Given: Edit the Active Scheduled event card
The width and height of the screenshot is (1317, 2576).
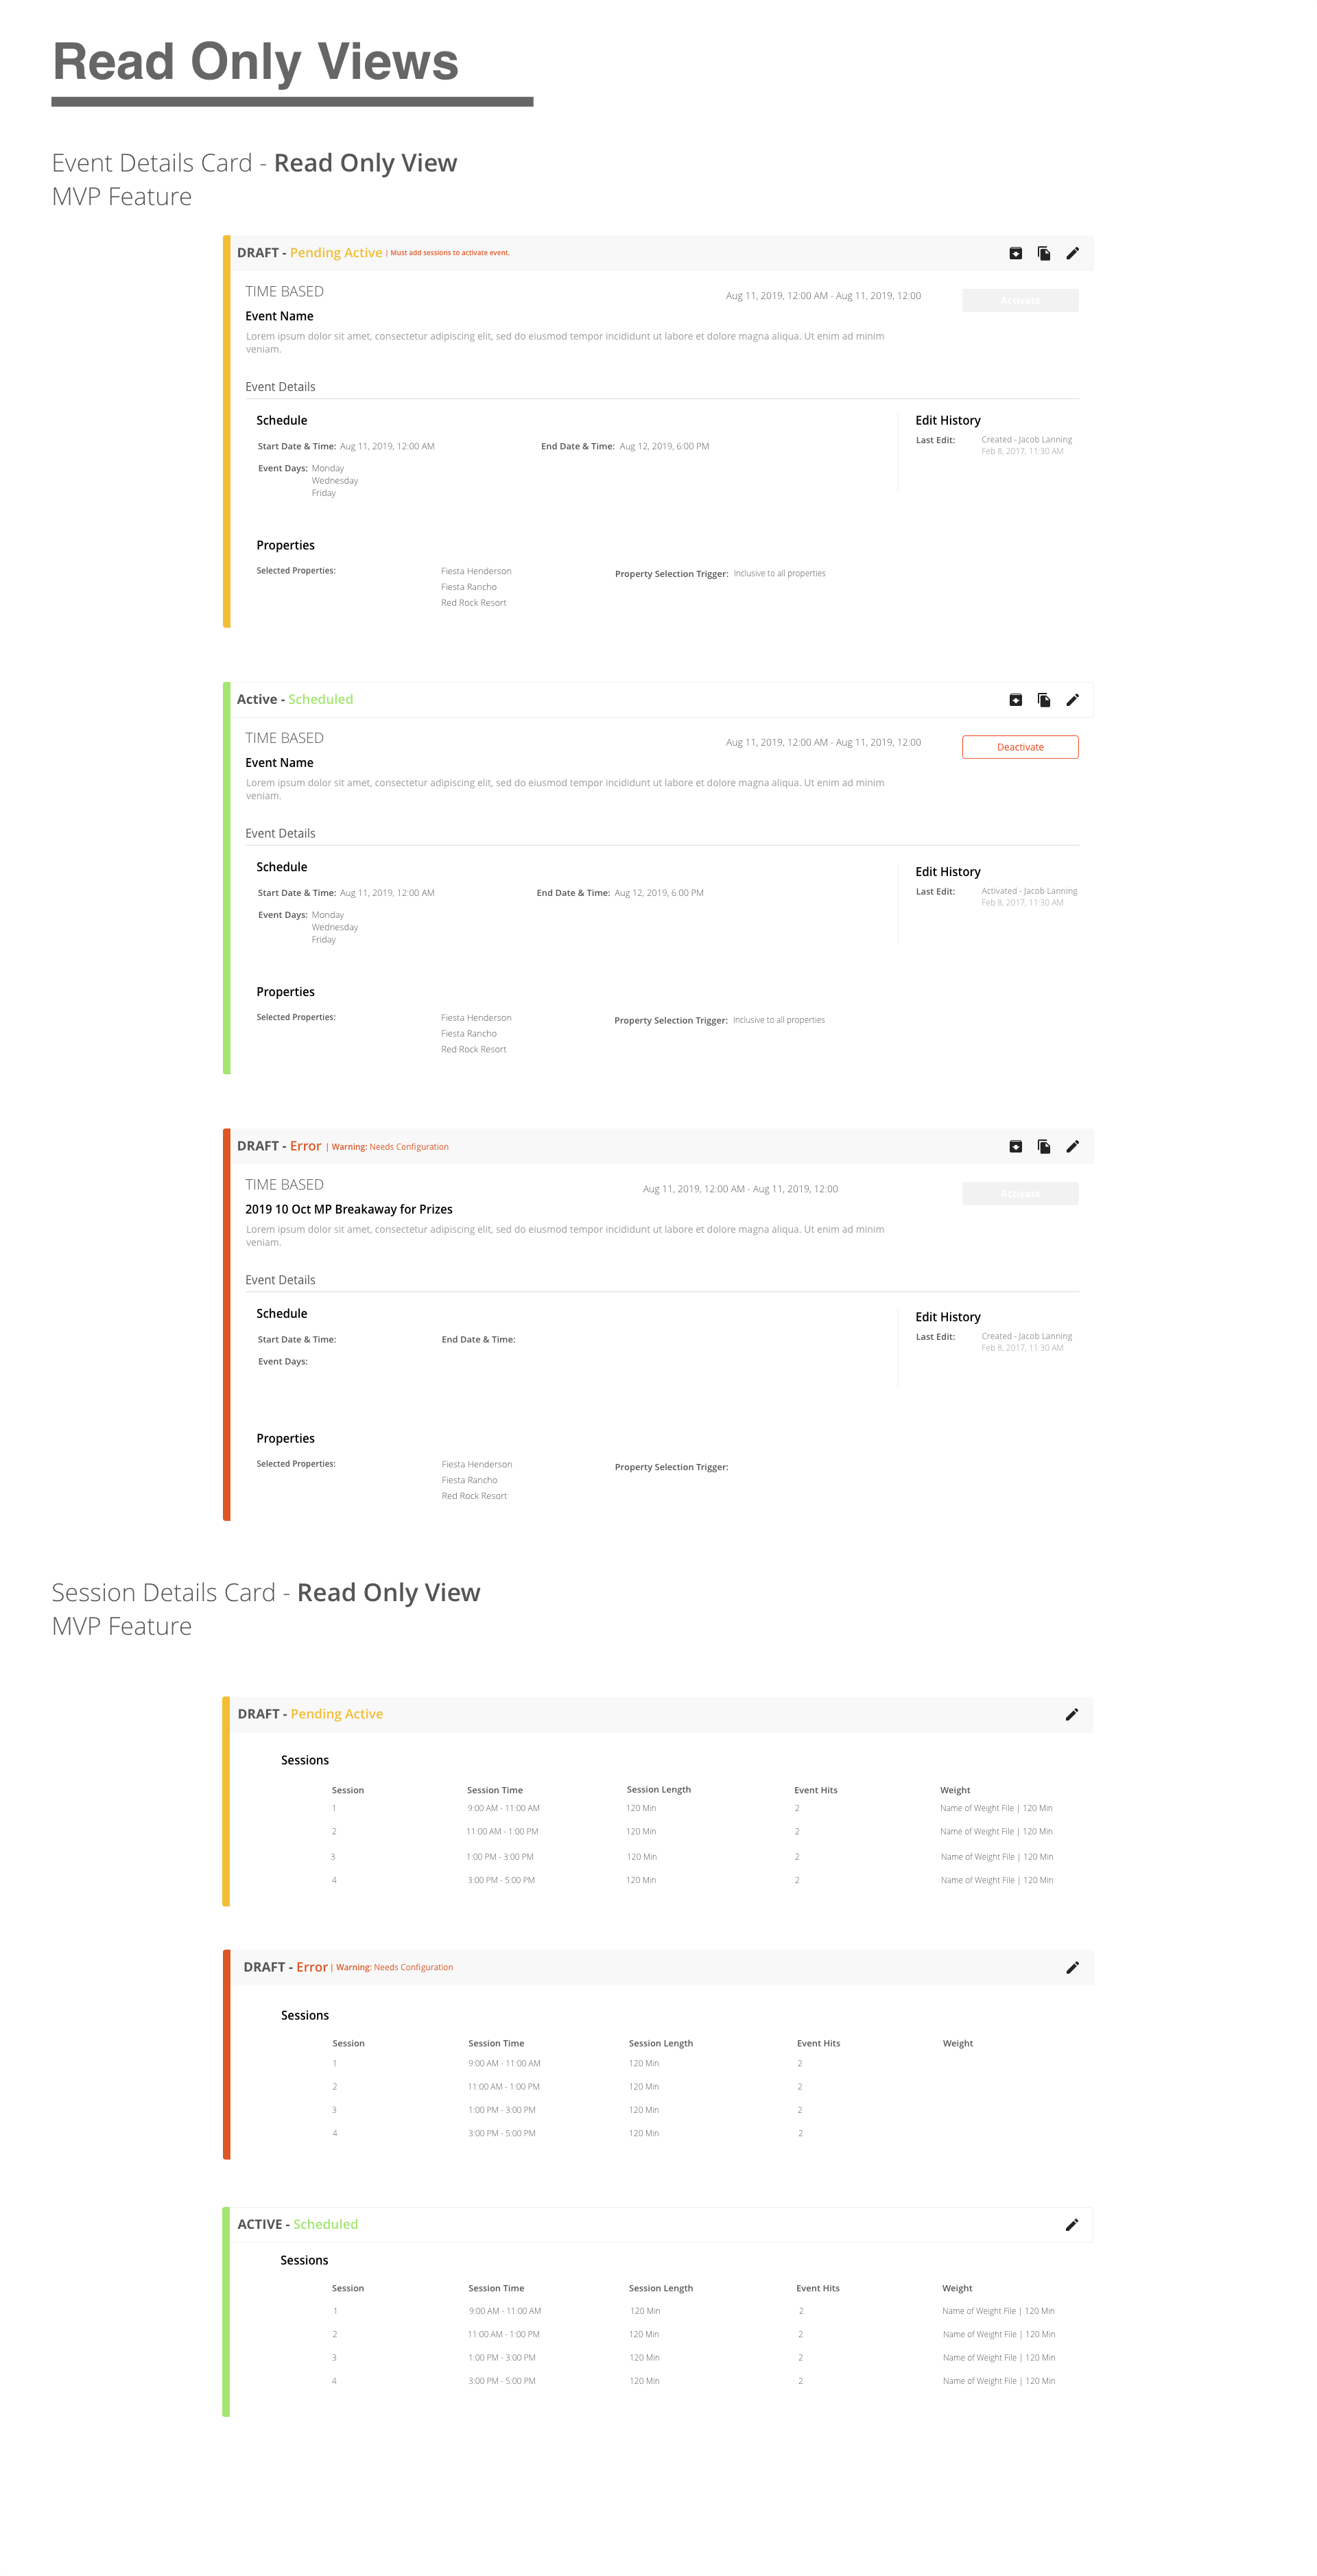Looking at the screenshot, I should pyautogui.click(x=1072, y=700).
